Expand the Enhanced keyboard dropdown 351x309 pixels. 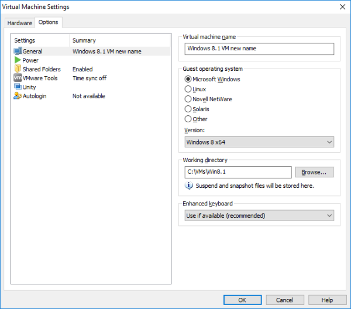(x=259, y=215)
